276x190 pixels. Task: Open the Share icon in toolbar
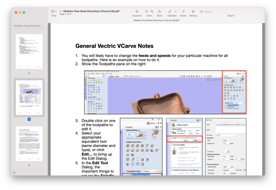click(160, 12)
